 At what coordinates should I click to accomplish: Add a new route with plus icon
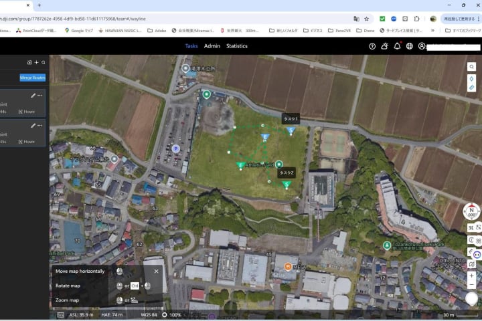pos(36,62)
